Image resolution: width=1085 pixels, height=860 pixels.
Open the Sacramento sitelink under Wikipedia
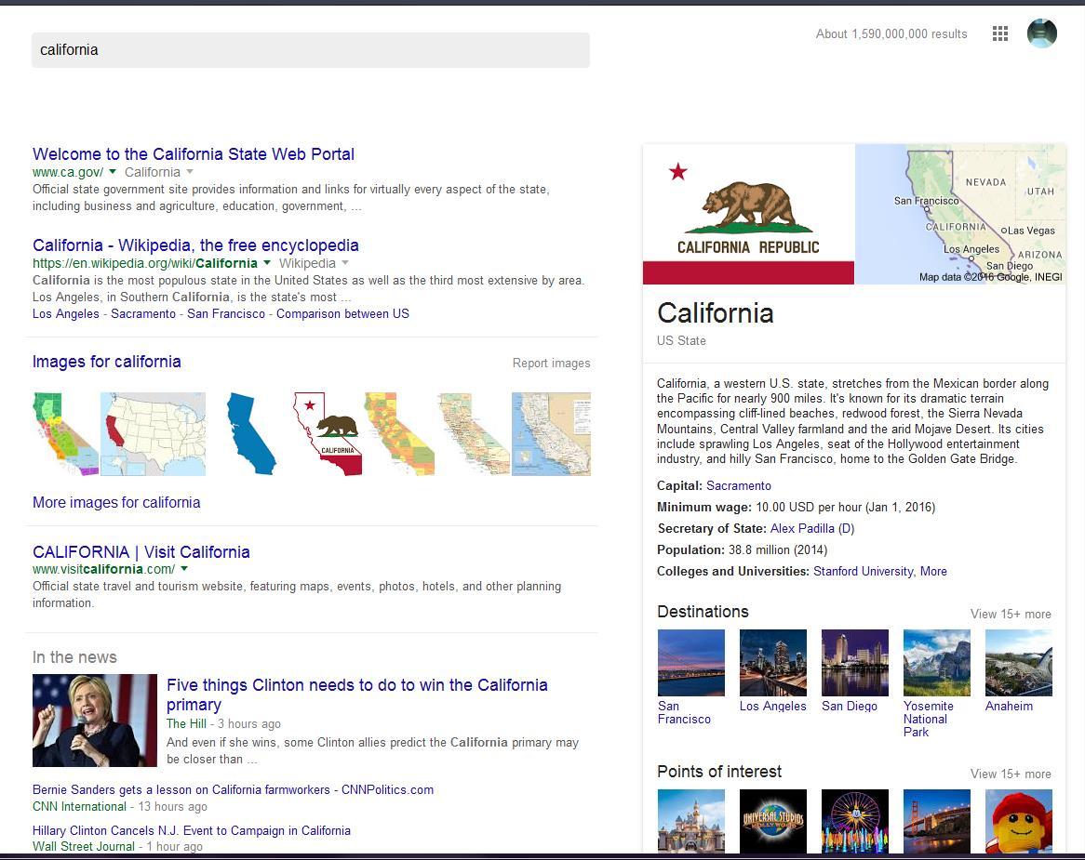[143, 314]
